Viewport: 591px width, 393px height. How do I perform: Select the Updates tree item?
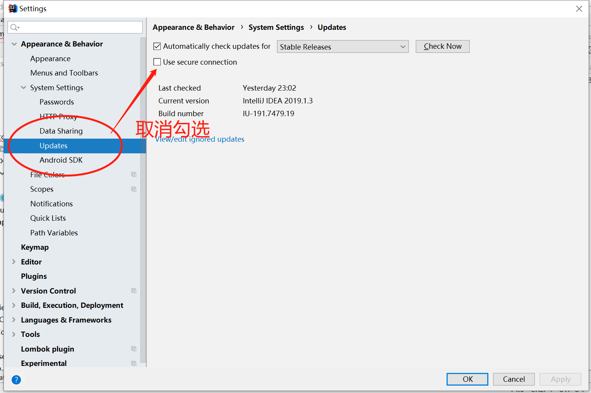[75, 146]
